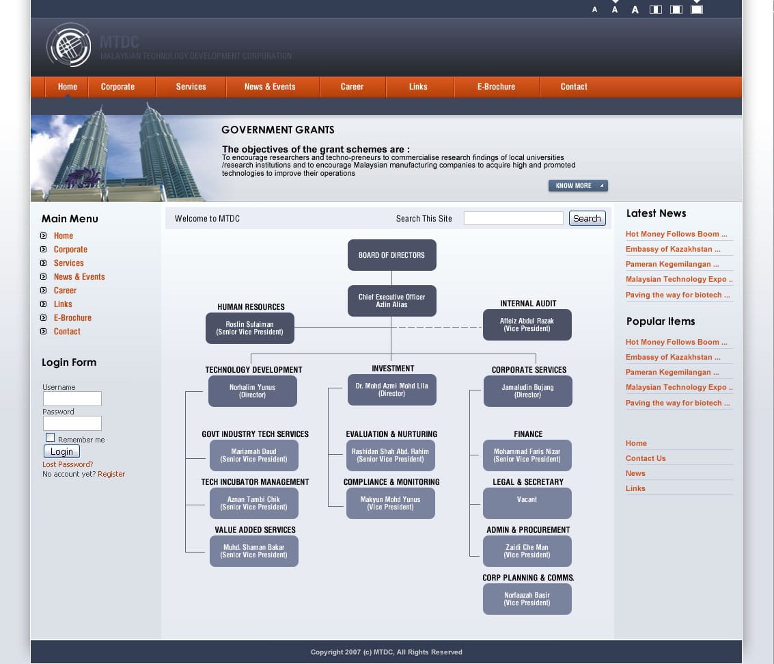The image size is (774, 664).
Task: Click the bullet icon beside E-Brochure in Main Menu
Action: [x=44, y=318]
